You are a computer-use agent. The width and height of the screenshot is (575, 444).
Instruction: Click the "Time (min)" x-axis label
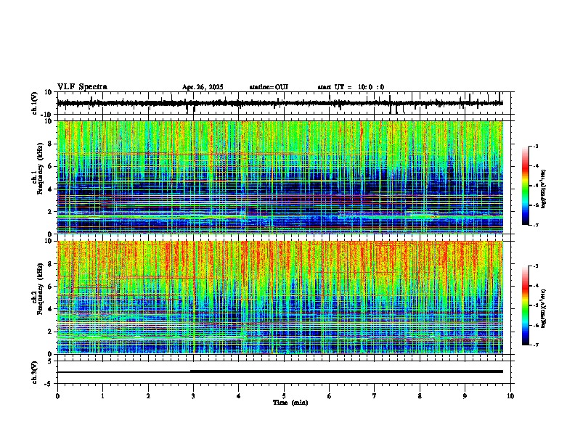290,403
